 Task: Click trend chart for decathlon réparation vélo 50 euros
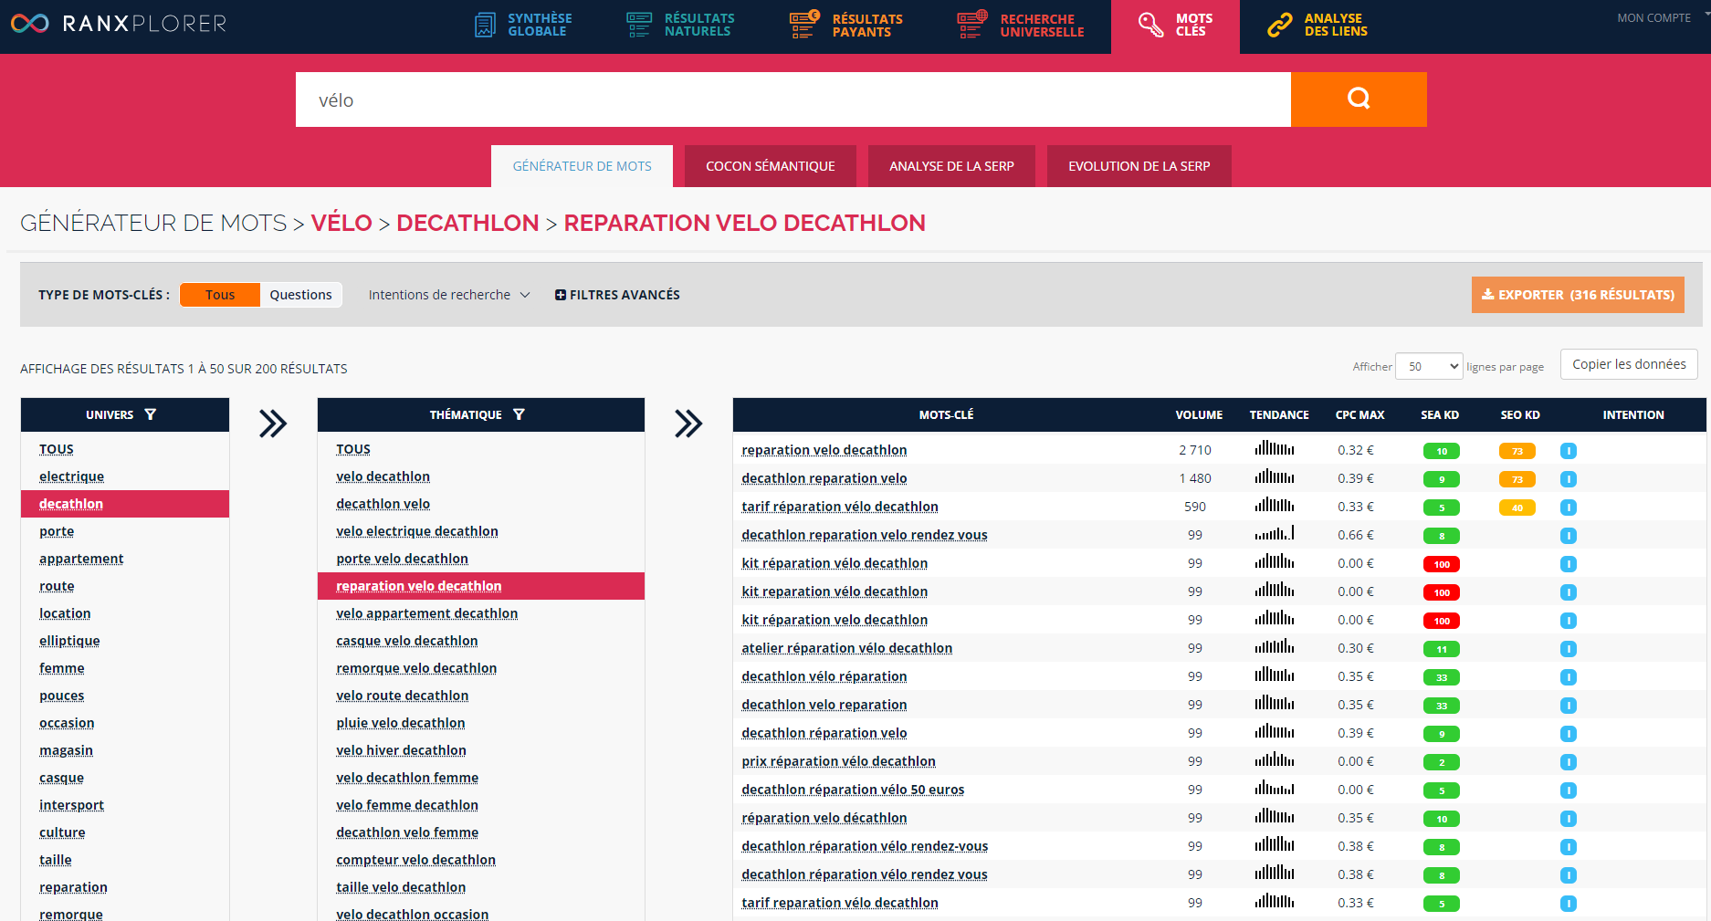[1275, 788]
